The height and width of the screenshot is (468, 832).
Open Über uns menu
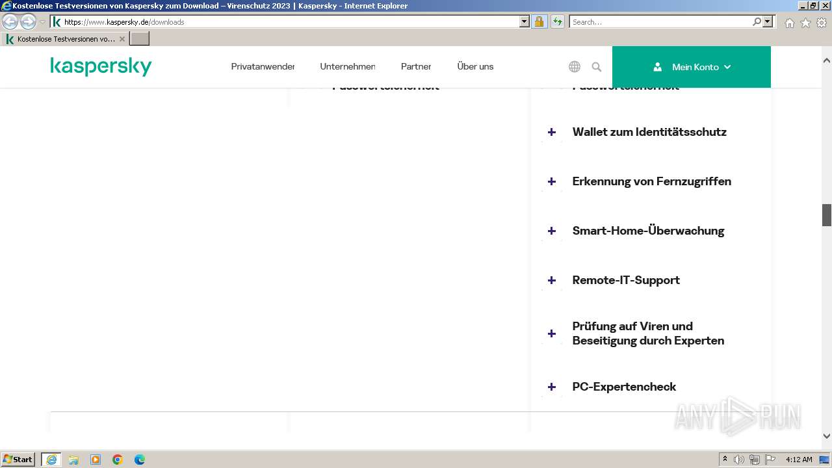[x=475, y=66]
